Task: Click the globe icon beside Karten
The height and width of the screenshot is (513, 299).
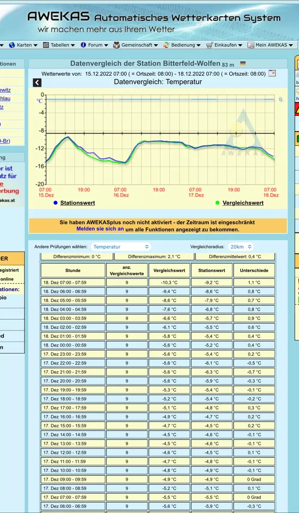Action: click(12, 45)
